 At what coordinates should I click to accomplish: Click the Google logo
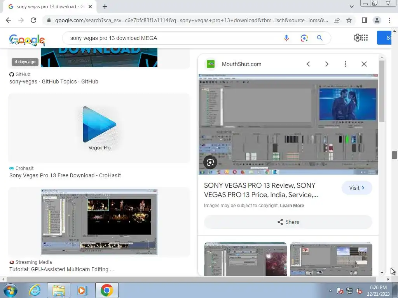click(x=27, y=40)
